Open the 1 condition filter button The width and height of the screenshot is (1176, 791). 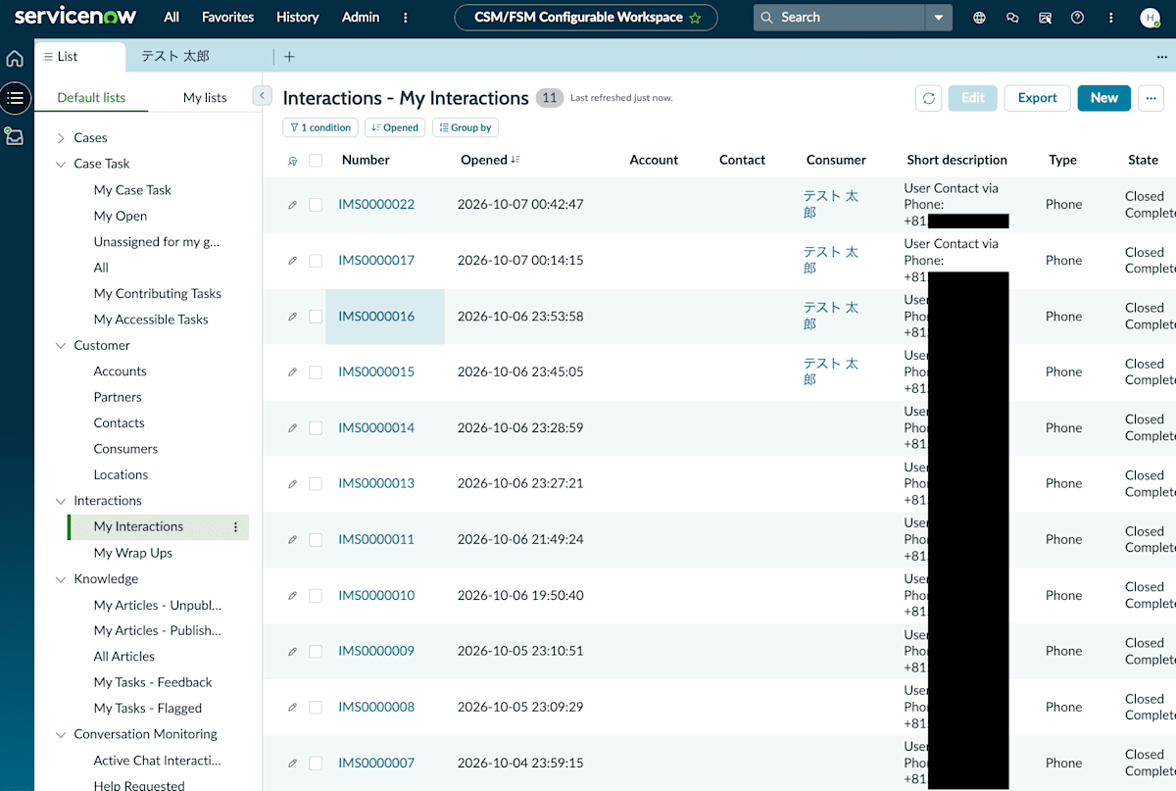point(320,127)
